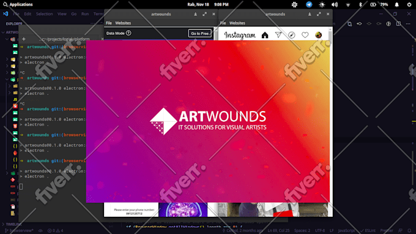Click VS Code open changes compare icon
The image size is (416, 234).
349,24
